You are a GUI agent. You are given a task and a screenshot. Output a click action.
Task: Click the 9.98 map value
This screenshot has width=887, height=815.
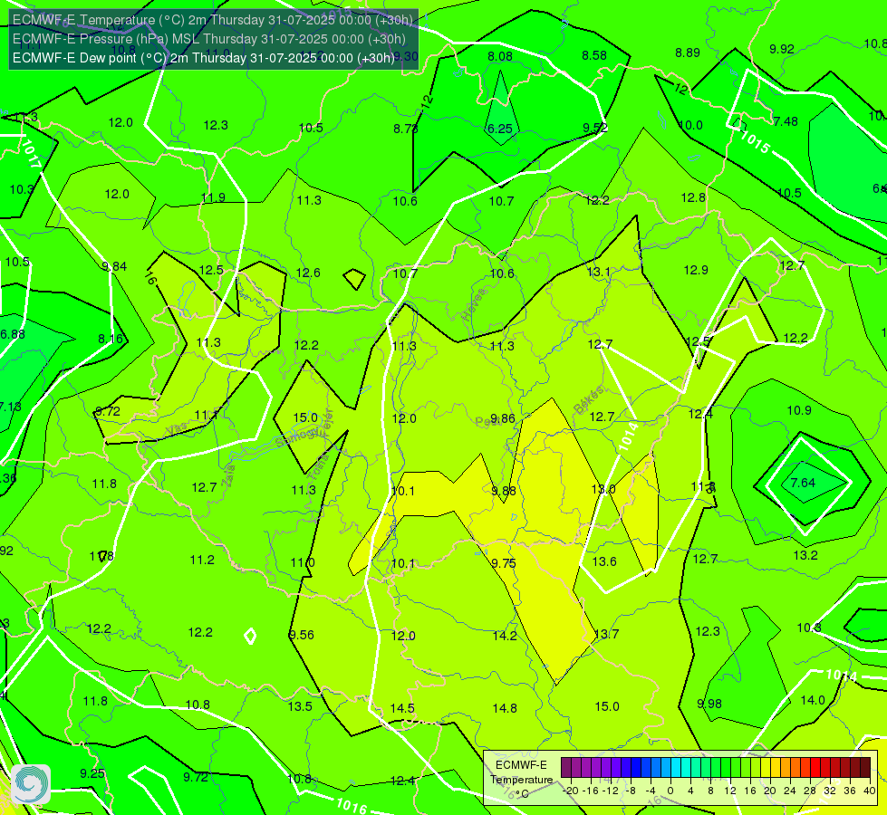(709, 705)
